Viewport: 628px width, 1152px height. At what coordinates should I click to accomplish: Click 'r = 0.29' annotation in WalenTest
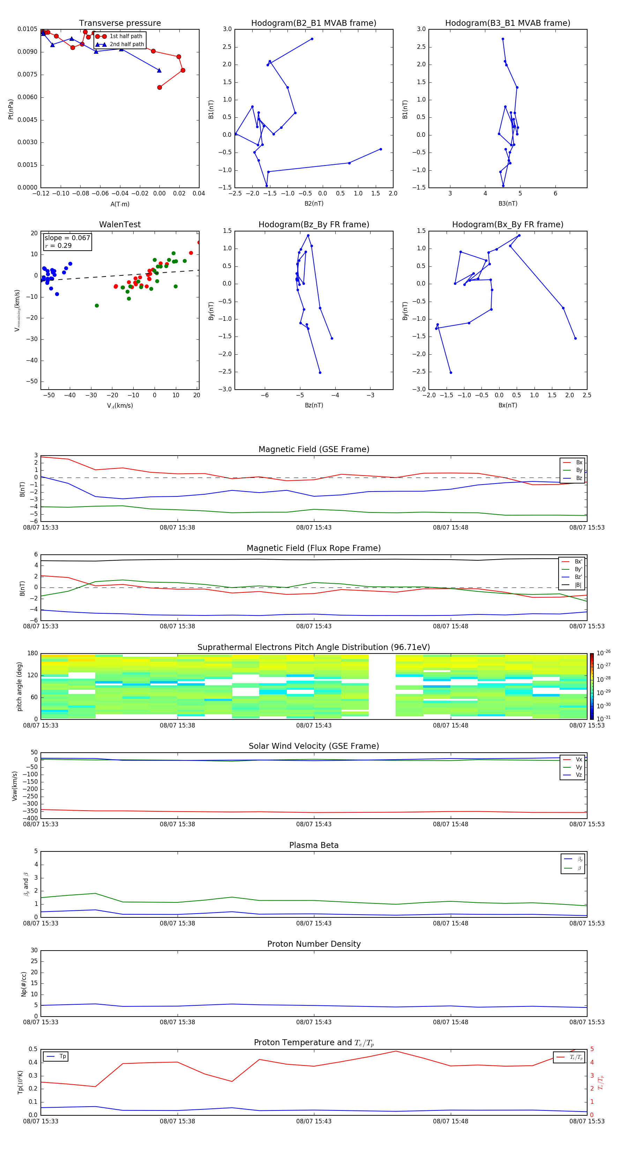58,245
